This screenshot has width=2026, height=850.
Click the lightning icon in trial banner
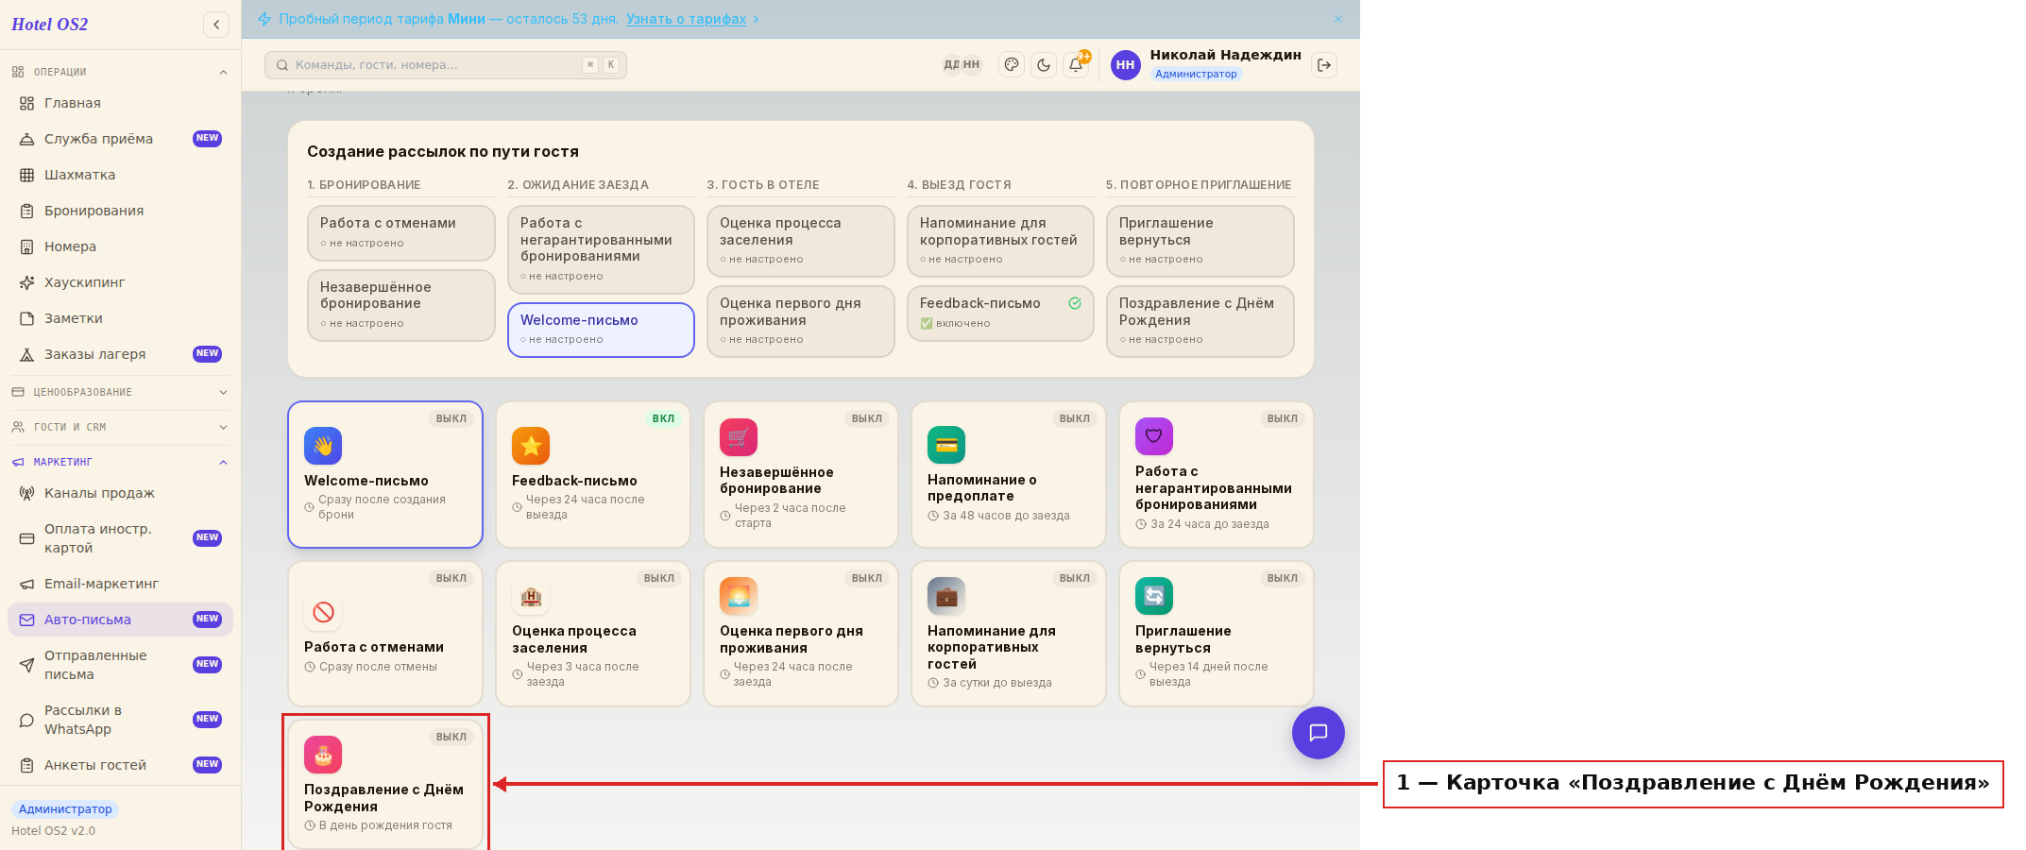point(264,19)
